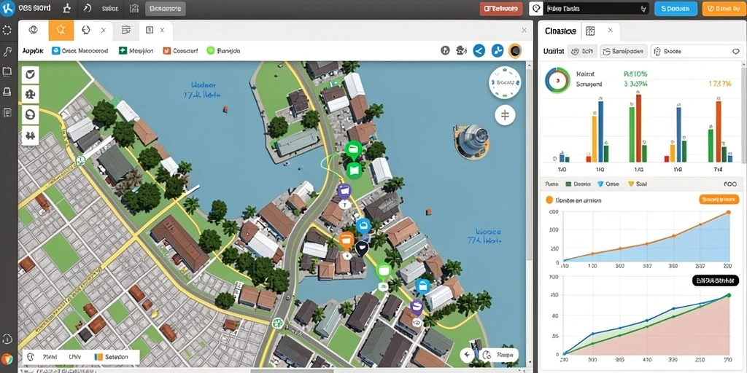Open the stamp-shaped icon in the left sidebar
The width and height of the screenshot is (747, 373).
(x=7, y=92)
